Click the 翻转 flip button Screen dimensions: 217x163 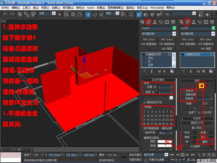205,142
